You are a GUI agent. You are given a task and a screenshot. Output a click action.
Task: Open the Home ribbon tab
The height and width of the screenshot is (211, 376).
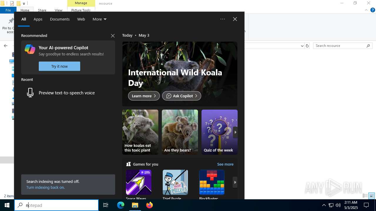pos(25,10)
